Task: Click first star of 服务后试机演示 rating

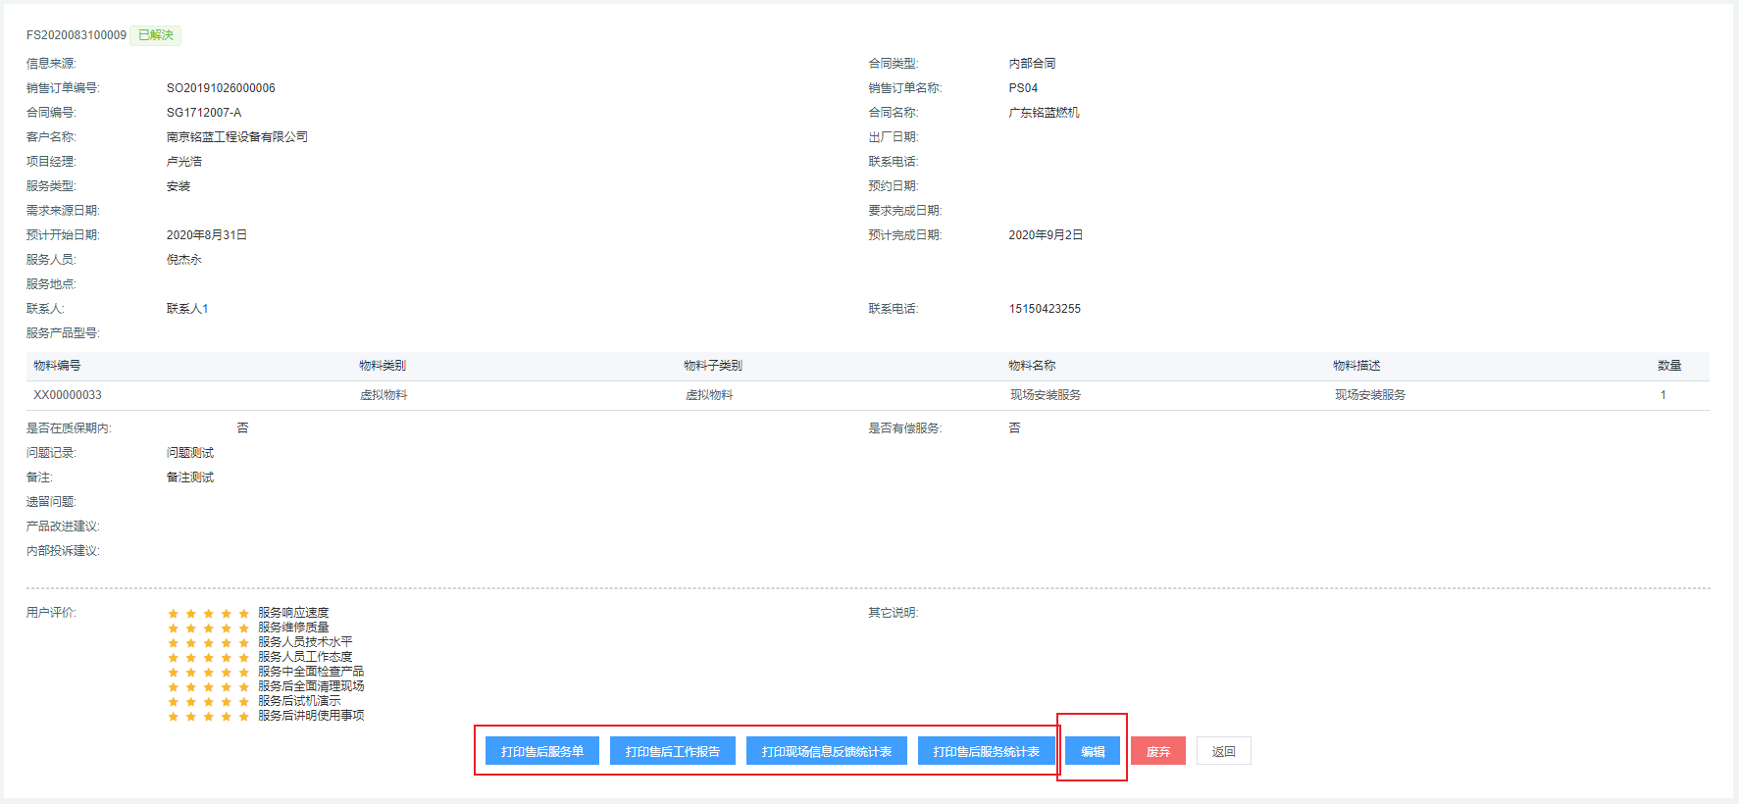Action: pyautogui.click(x=174, y=702)
